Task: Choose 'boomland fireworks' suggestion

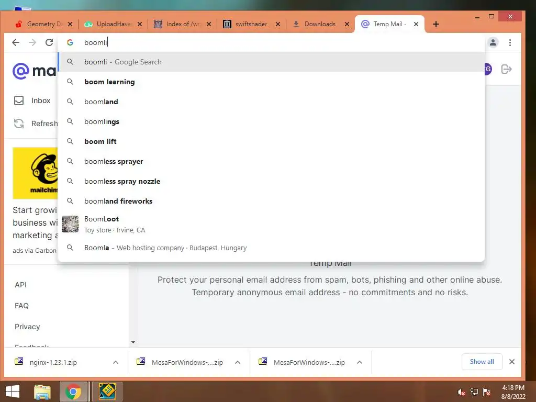Action: (271, 200)
